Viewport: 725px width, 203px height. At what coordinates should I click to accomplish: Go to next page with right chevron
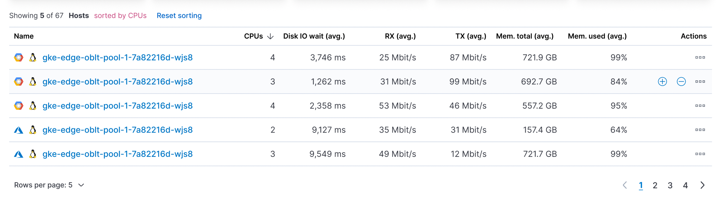click(702, 185)
